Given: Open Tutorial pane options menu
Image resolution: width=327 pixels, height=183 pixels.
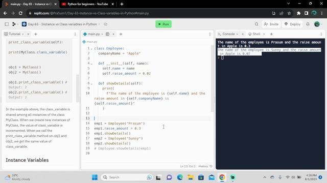Looking at the screenshot, I should coord(75,34).
